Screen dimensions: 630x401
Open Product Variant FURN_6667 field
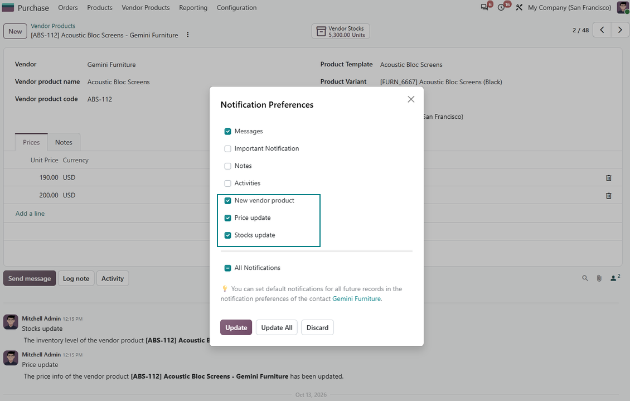coord(441,82)
